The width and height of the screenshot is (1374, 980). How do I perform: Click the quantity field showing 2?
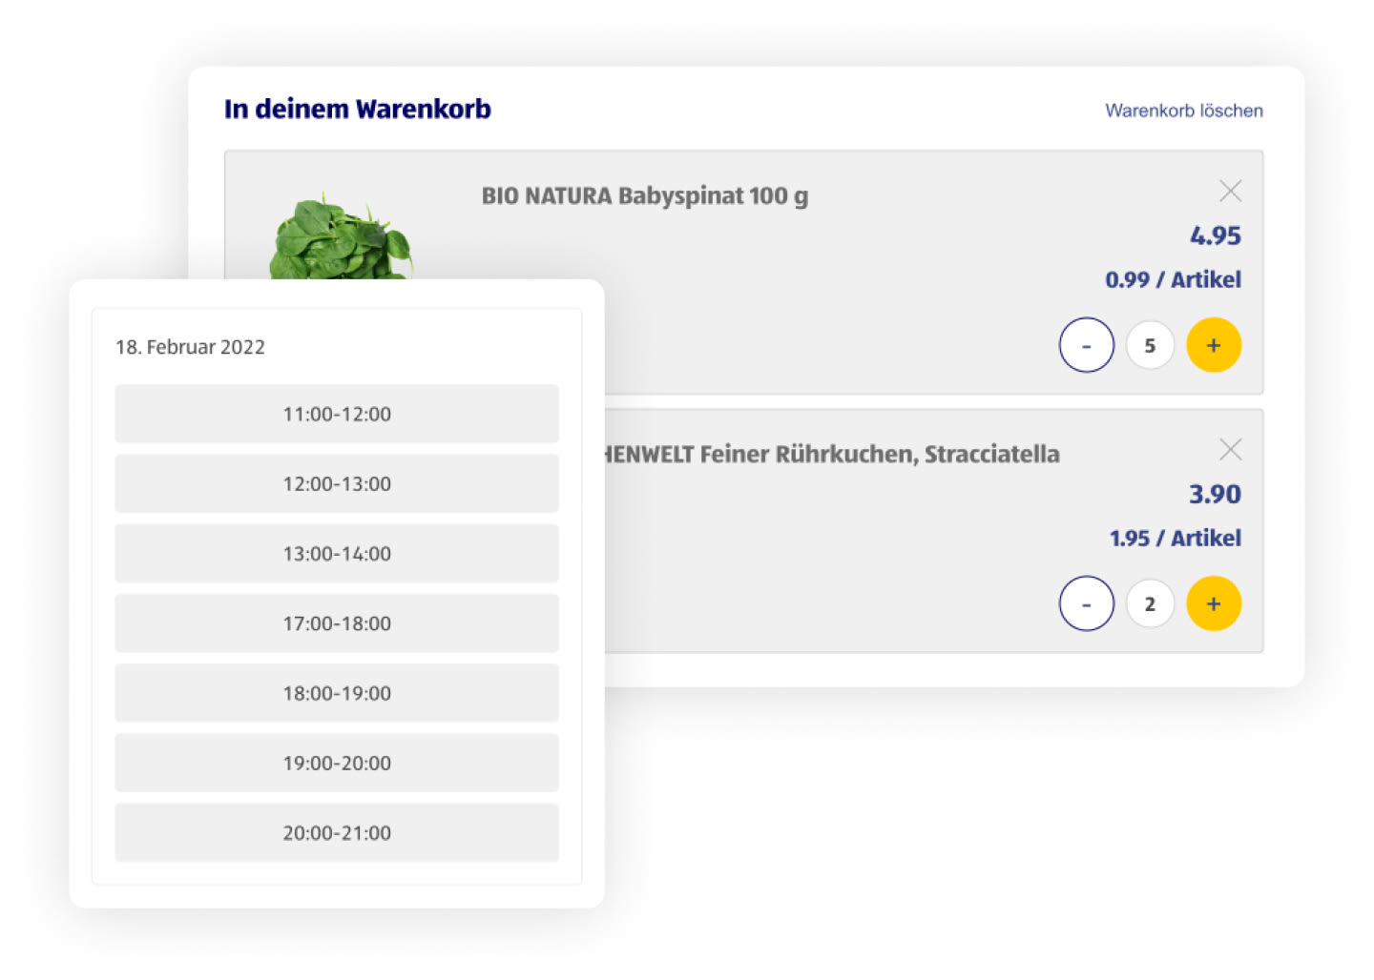[1150, 603]
